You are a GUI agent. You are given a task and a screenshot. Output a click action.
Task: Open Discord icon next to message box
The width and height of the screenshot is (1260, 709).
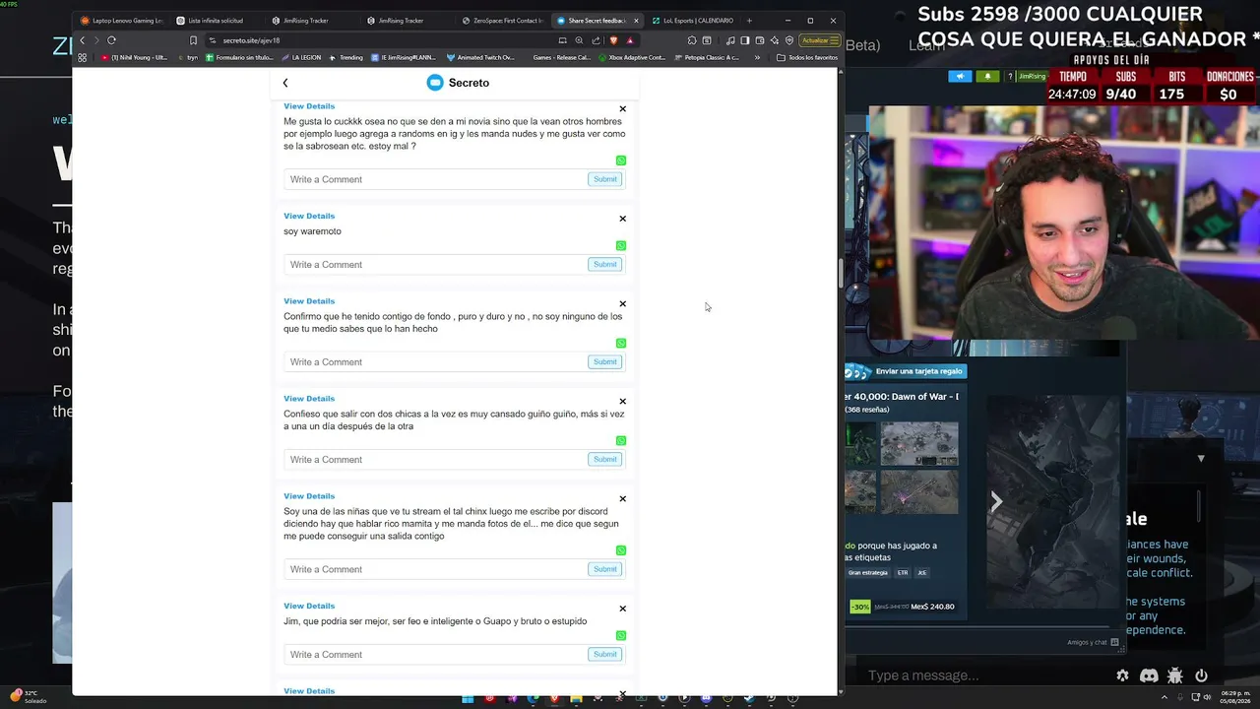pyautogui.click(x=1149, y=676)
